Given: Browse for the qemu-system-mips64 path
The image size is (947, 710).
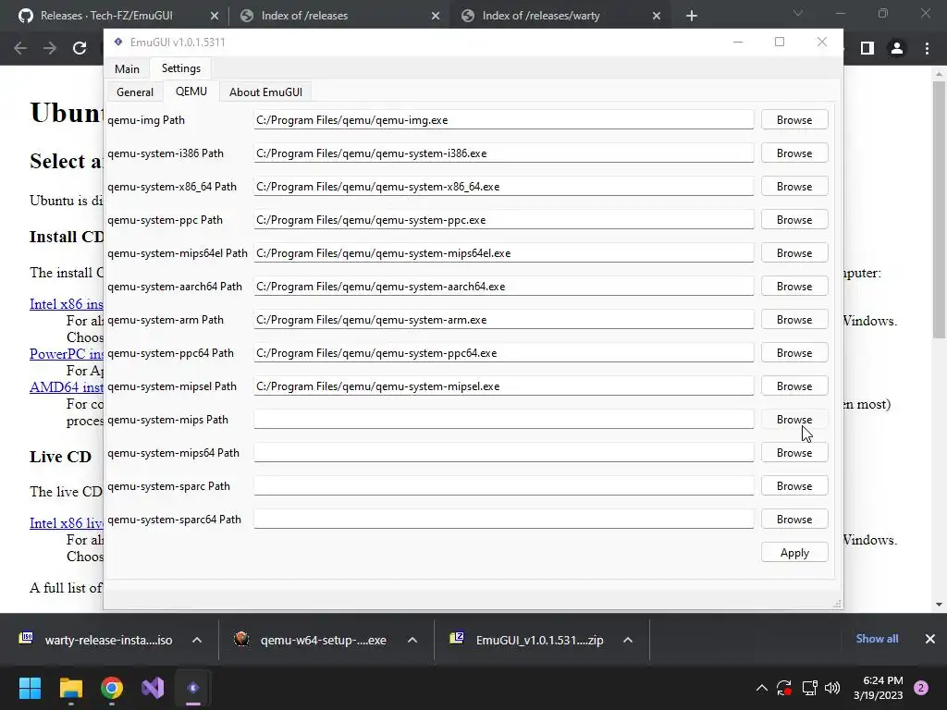Looking at the screenshot, I should (794, 453).
